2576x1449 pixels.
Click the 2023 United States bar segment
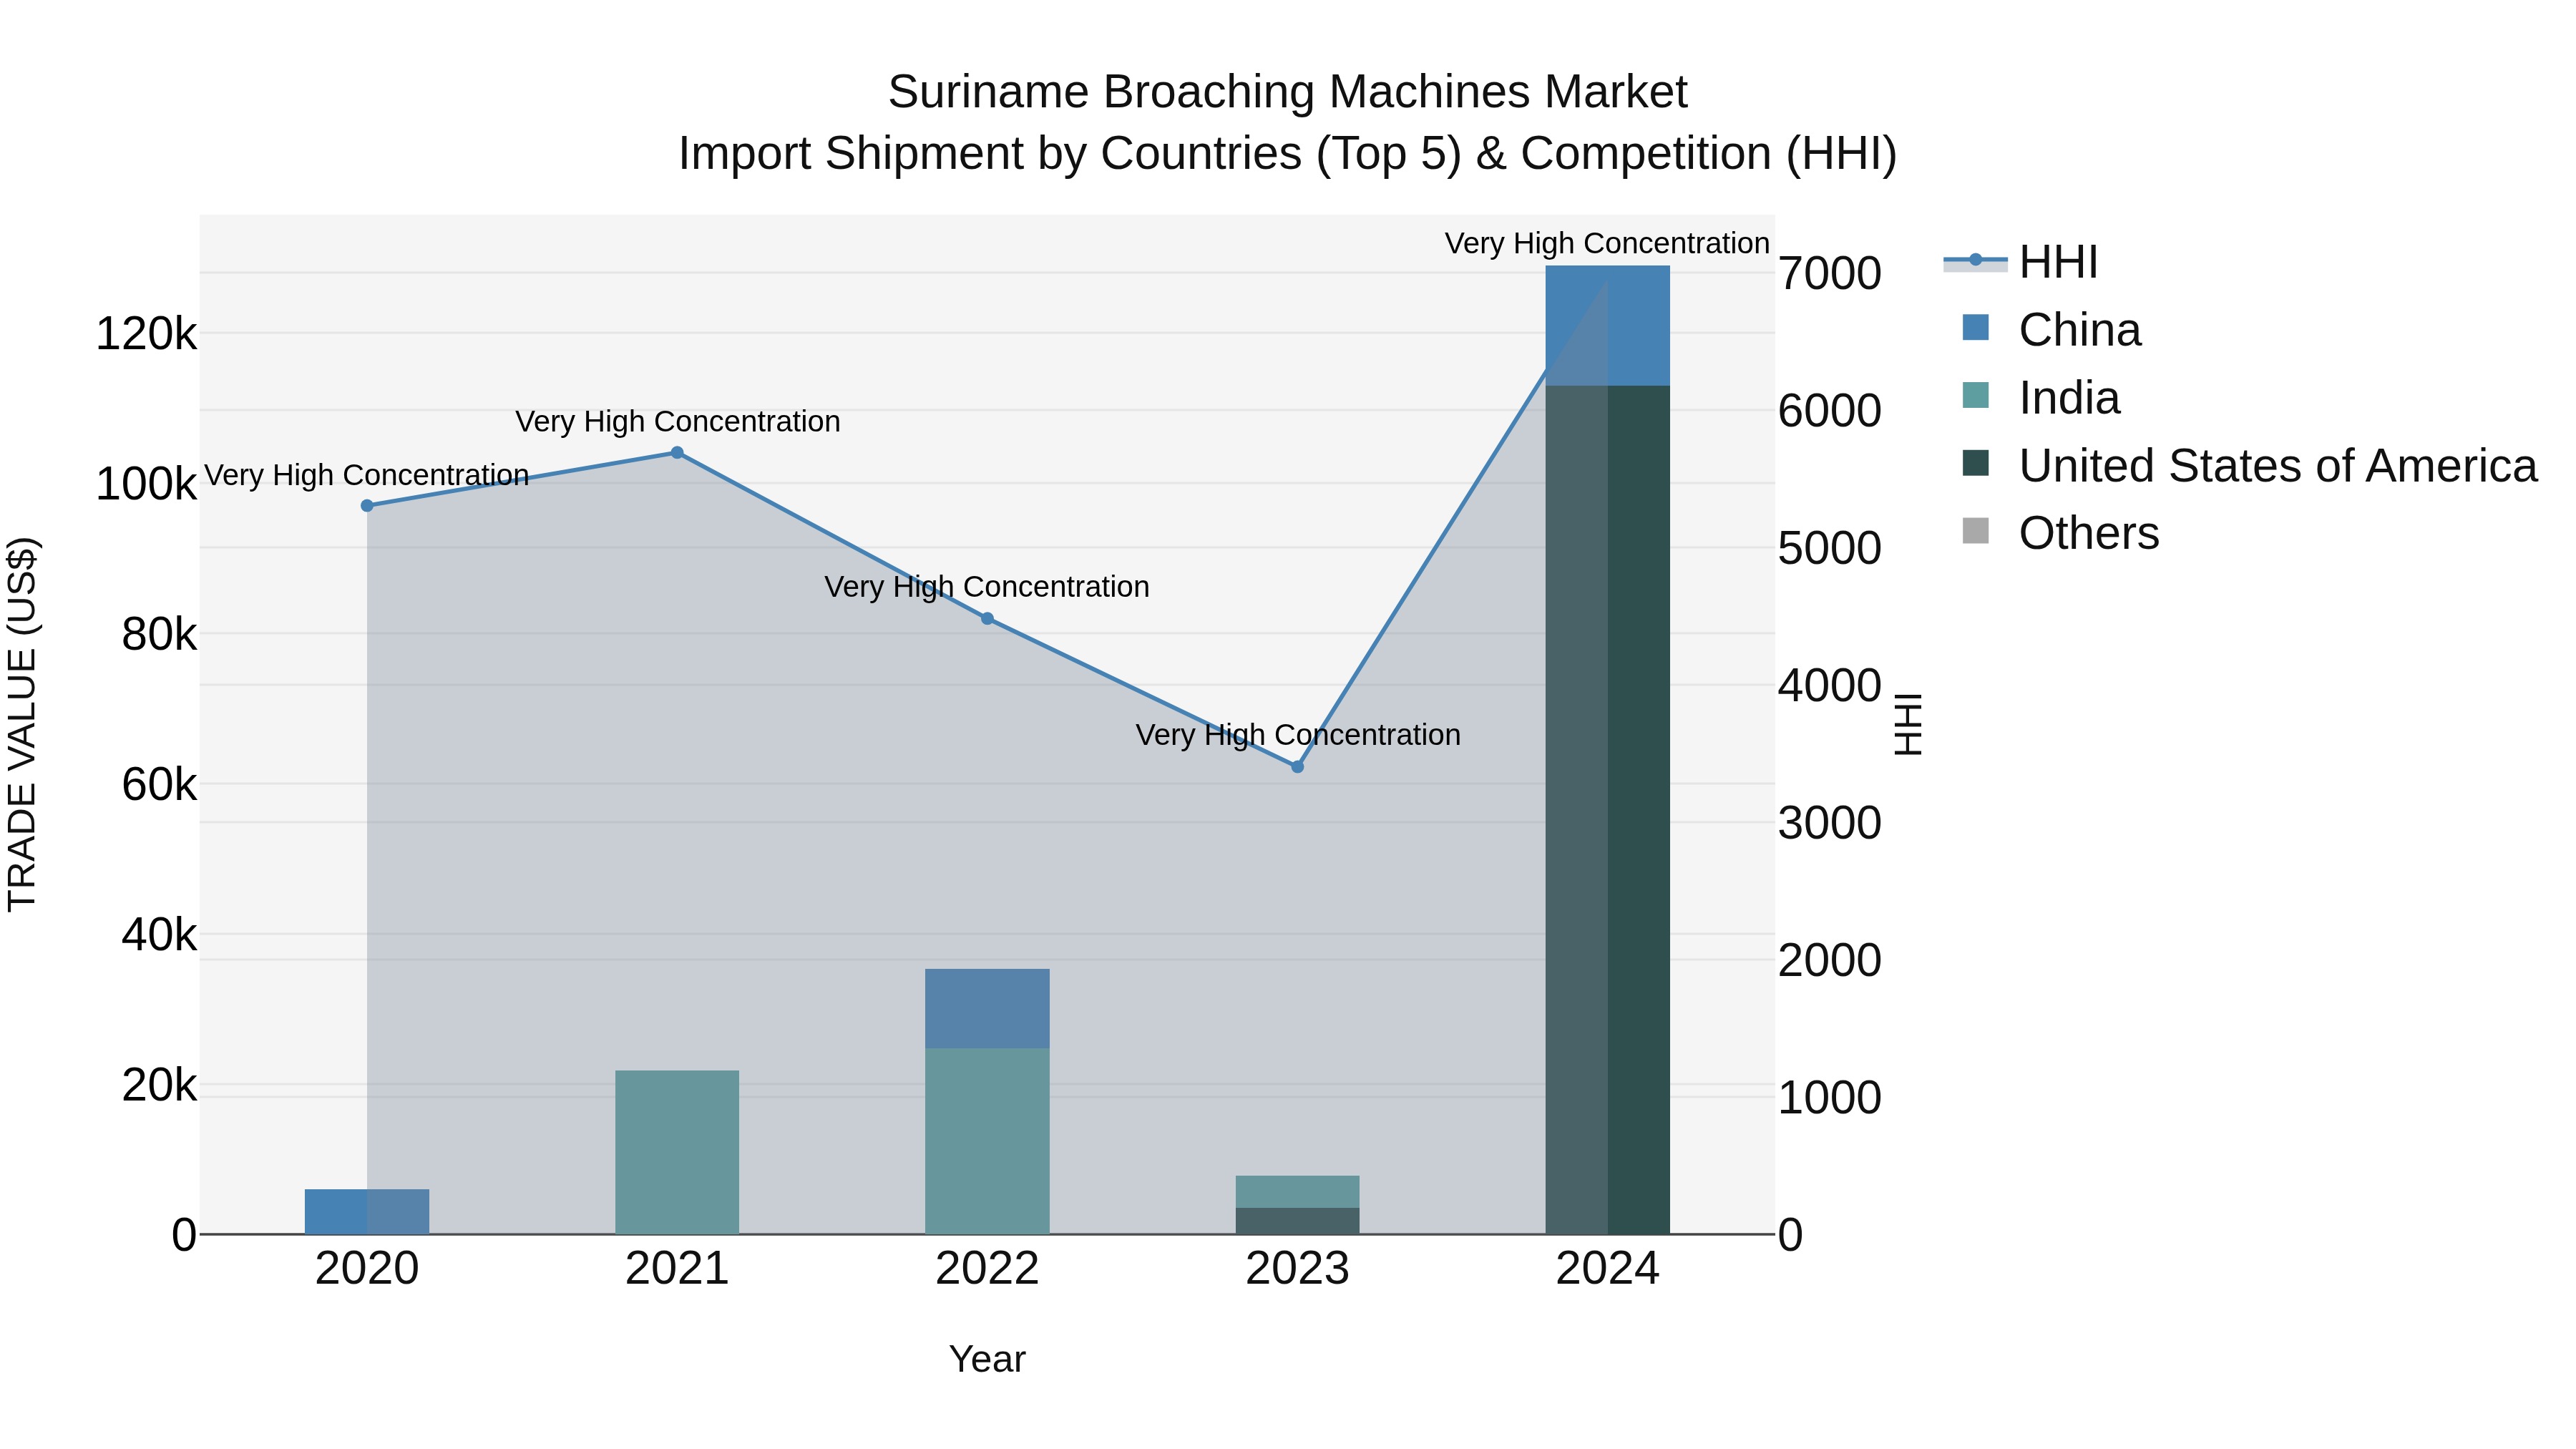[1297, 1221]
